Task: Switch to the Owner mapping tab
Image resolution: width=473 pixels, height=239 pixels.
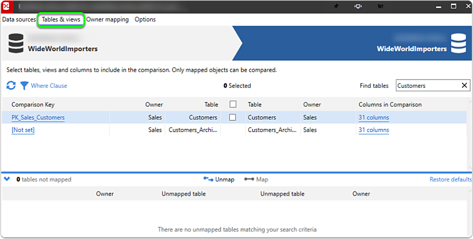Action: (107, 19)
